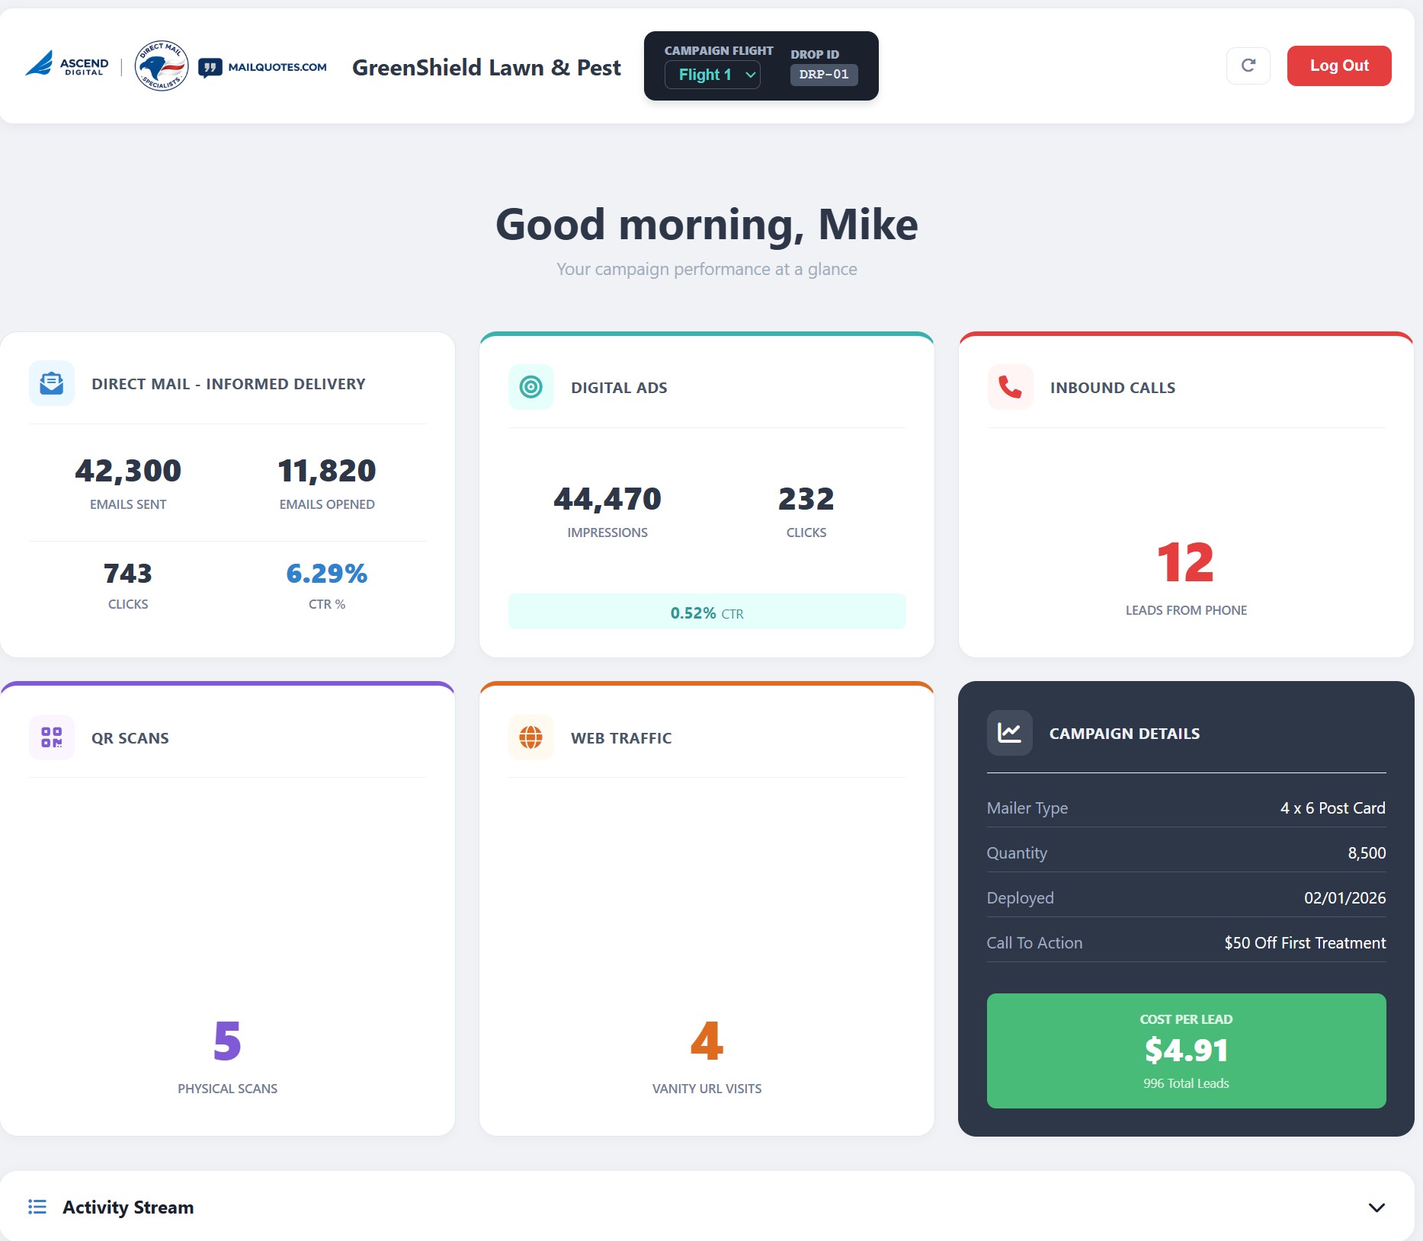Click the envelope icon on Informed Delivery card

pyautogui.click(x=51, y=383)
